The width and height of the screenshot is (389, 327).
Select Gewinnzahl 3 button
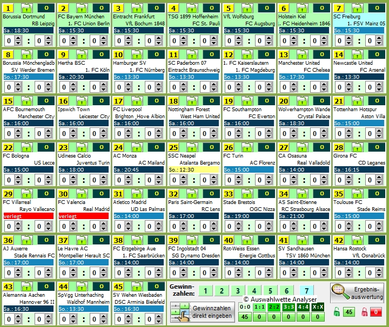point(238,291)
